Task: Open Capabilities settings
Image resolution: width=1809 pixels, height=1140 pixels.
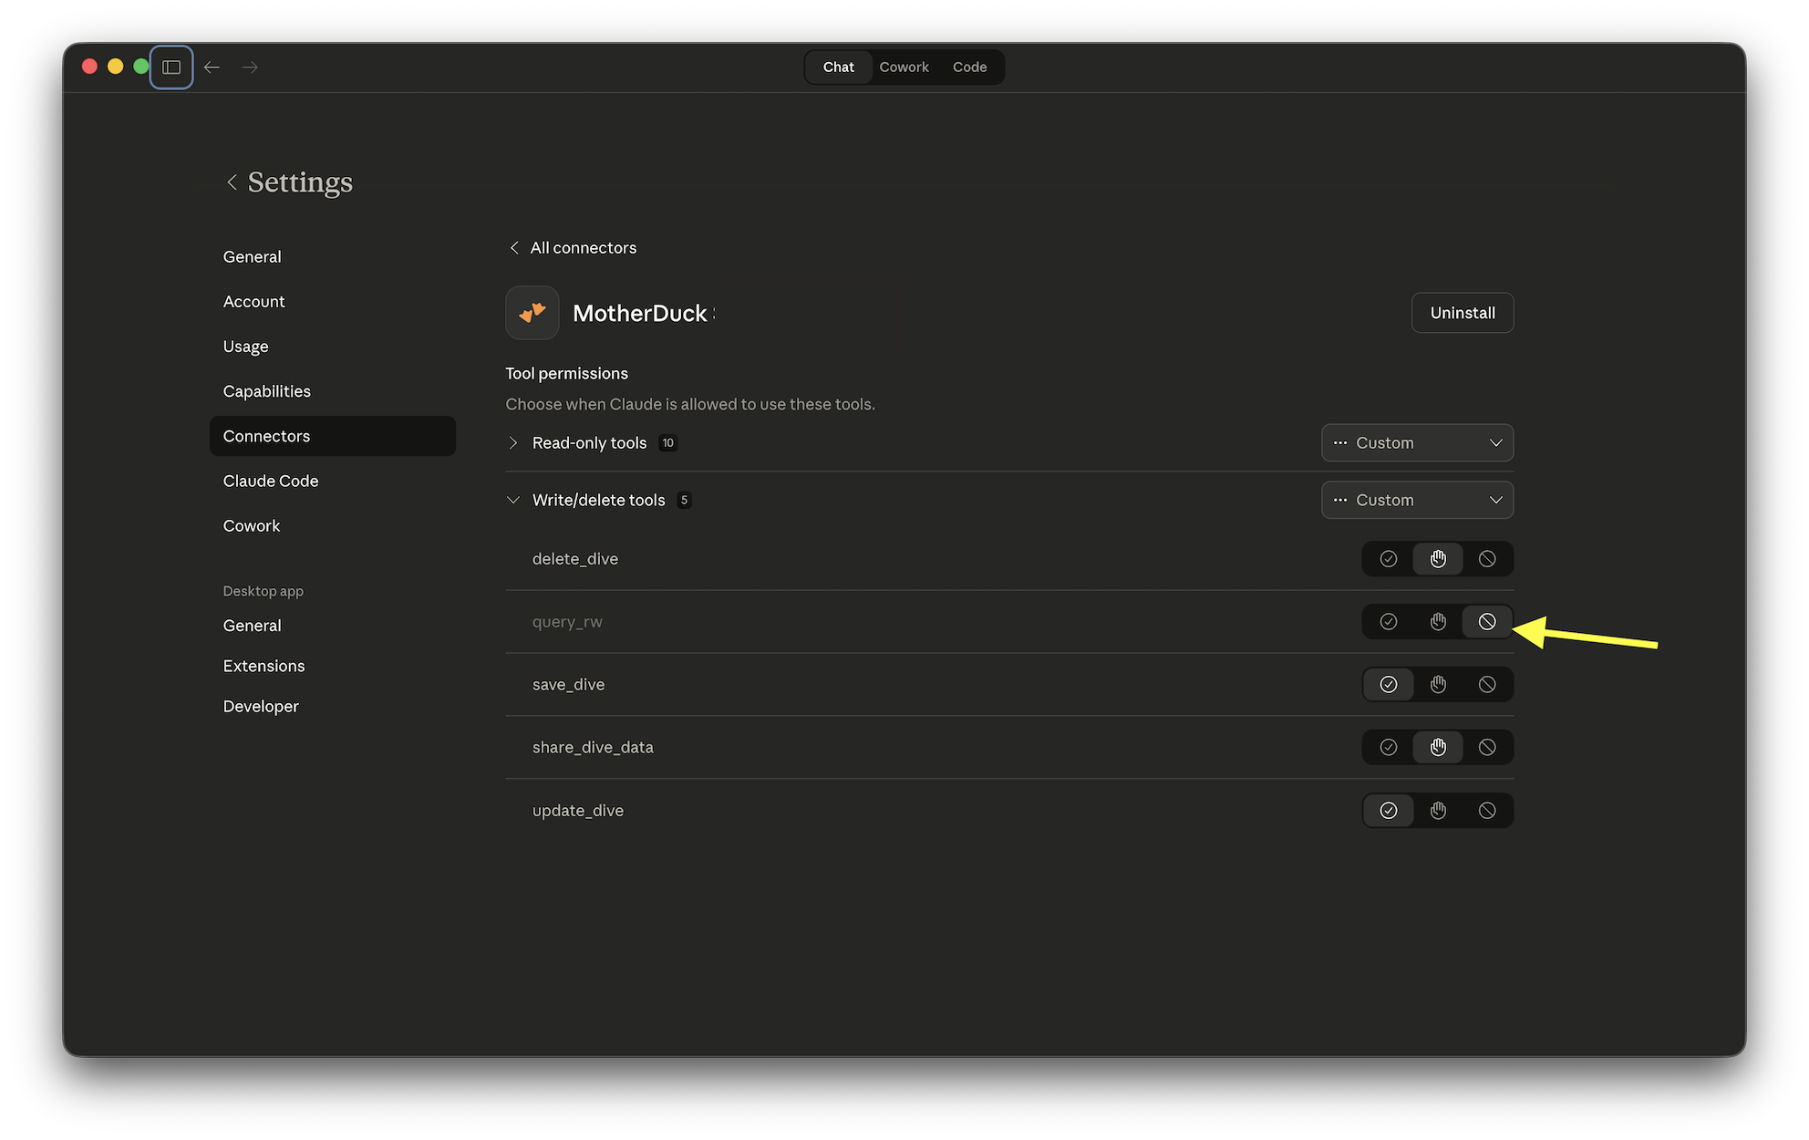Action: pos(267,391)
